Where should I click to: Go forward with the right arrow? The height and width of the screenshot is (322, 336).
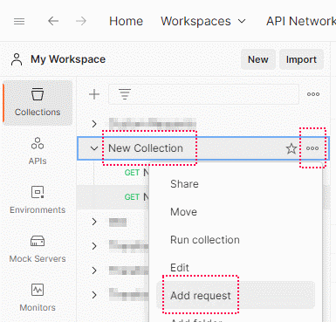pyautogui.click(x=81, y=21)
